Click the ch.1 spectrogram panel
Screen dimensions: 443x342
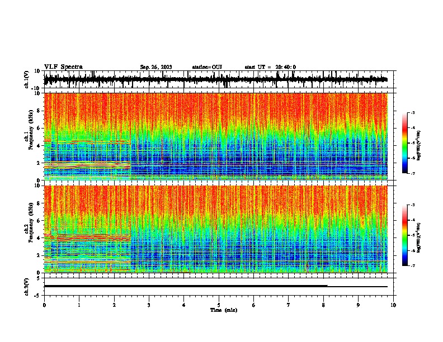(215, 136)
